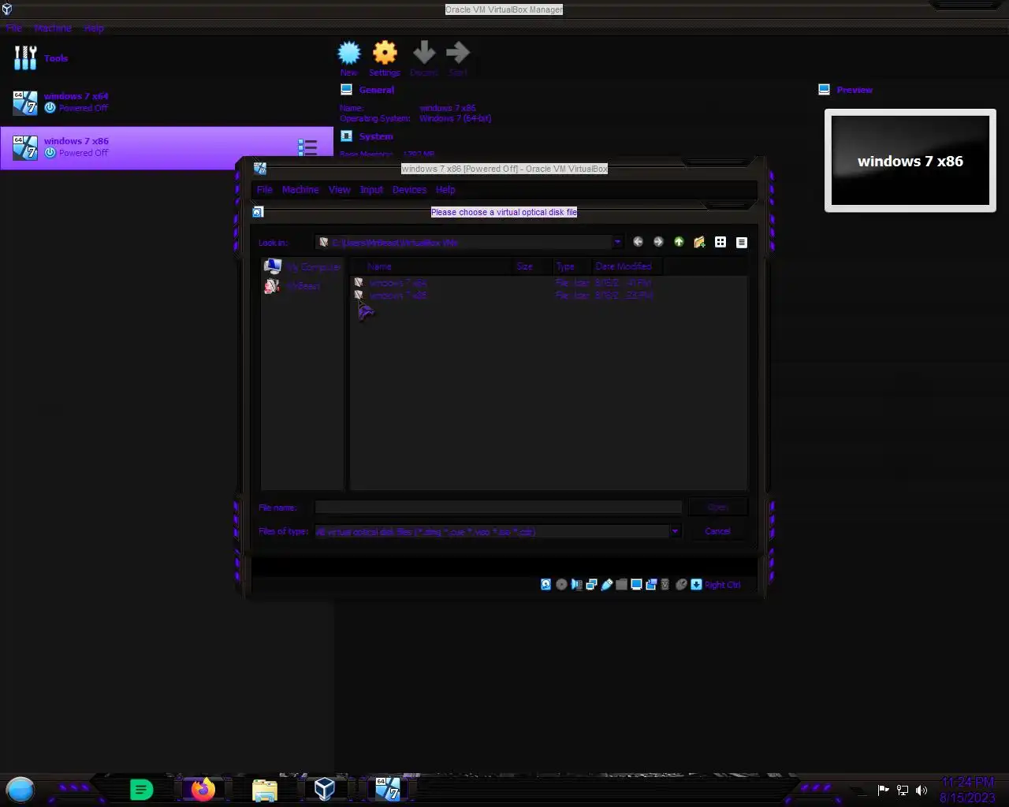Click Start arrow in VirtualBox Manager toolbar
1009x807 pixels.
(458, 58)
